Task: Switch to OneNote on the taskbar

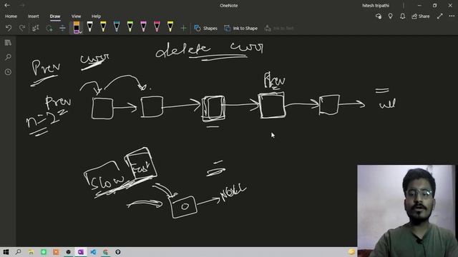Action: tap(81, 252)
